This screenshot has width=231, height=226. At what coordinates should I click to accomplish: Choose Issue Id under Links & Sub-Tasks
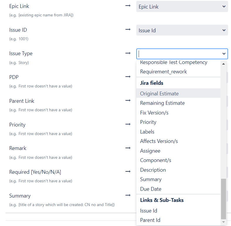pyautogui.click(x=178, y=210)
